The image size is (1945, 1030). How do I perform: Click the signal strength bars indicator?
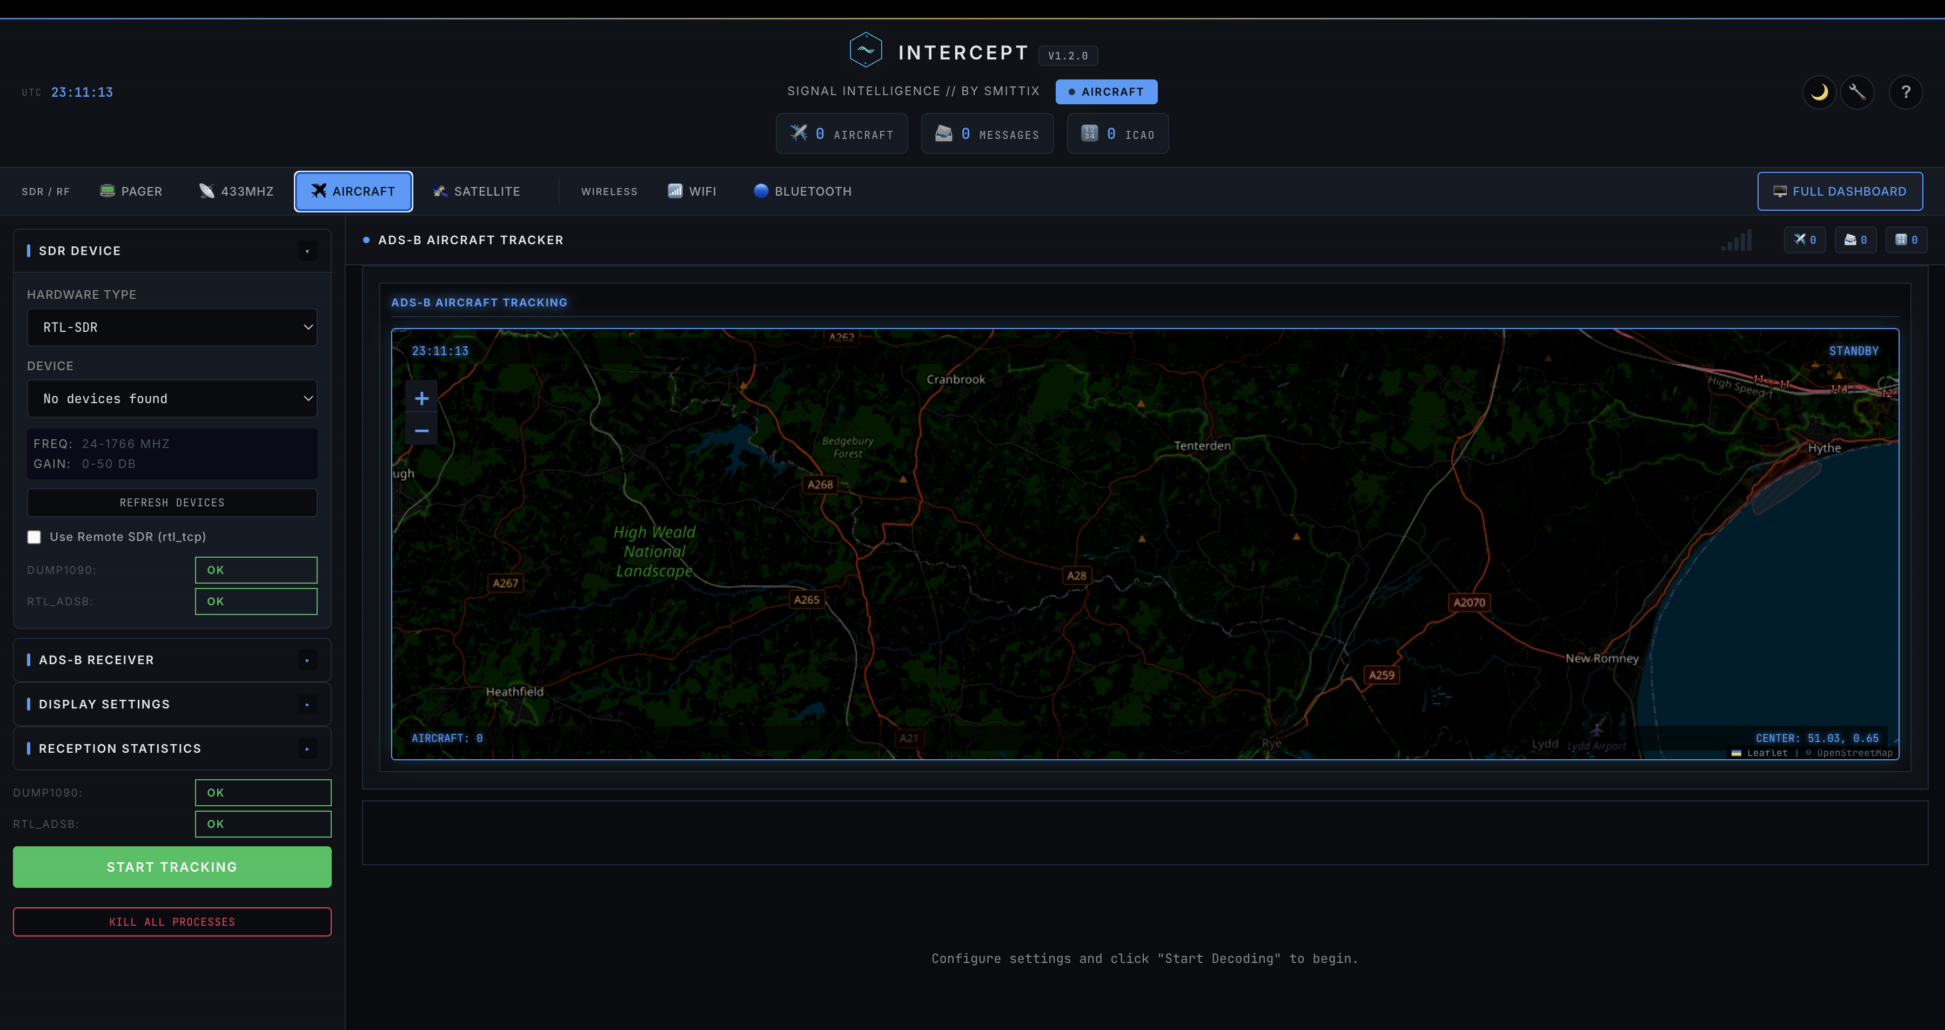click(1736, 241)
